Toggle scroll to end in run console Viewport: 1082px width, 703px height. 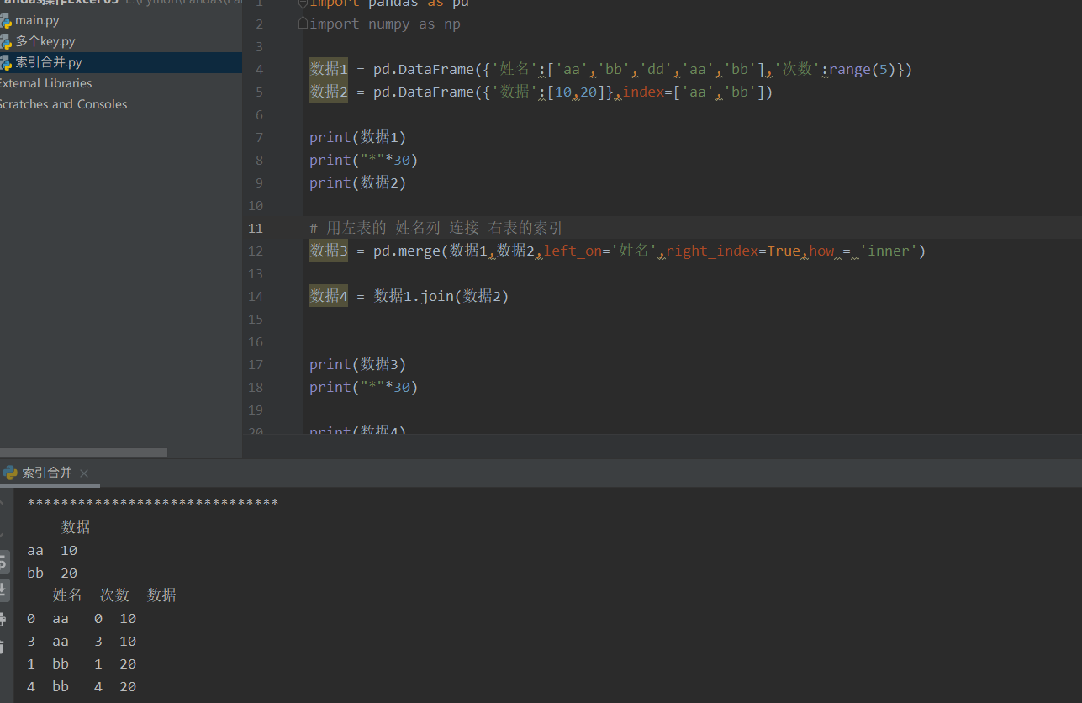click(x=4, y=589)
